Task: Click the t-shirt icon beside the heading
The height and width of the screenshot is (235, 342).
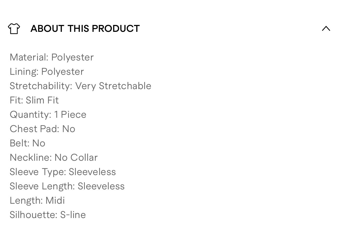Action: (14, 29)
